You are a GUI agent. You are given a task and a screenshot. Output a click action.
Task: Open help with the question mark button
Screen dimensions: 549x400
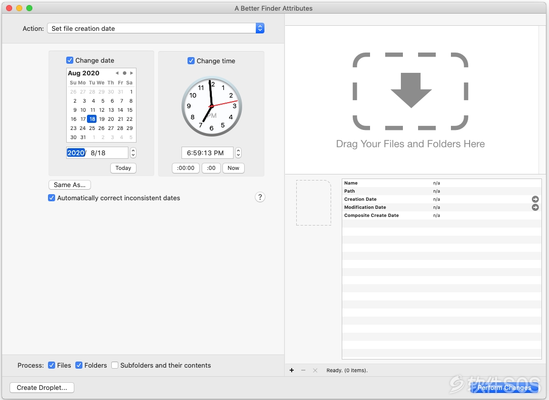coord(260,197)
